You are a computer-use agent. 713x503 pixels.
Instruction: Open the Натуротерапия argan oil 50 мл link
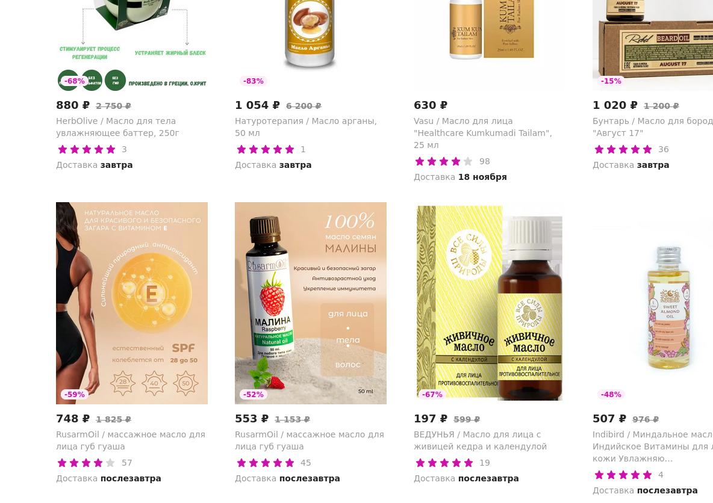tap(305, 127)
